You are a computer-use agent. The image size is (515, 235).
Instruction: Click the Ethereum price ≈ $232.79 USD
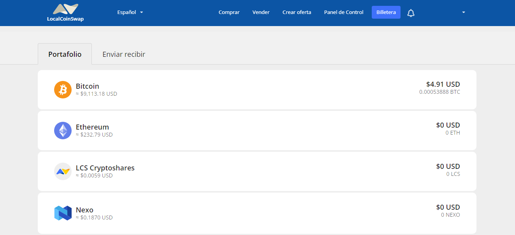pyautogui.click(x=94, y=135)
